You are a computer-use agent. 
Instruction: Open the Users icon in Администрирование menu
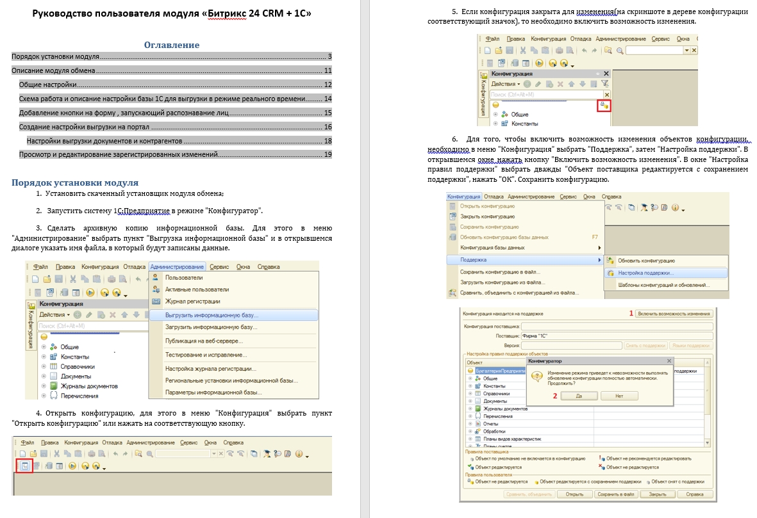tap(156, 277)
